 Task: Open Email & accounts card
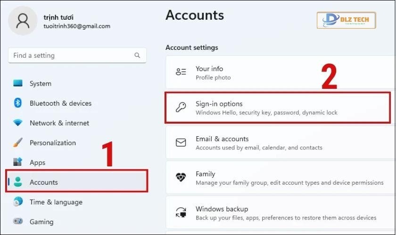(x=280, y=142)
